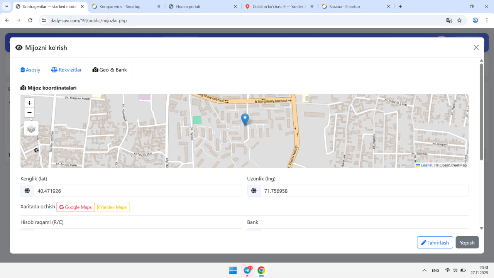Viewport: 494px width, 278px height.
Task: Open location in Yandex Maps
Action: tap(112, 207)
